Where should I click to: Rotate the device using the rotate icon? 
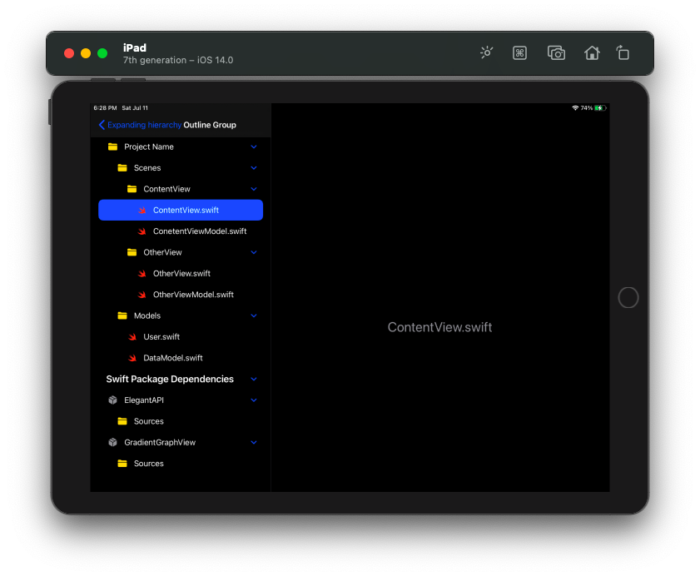pos(623,52)
